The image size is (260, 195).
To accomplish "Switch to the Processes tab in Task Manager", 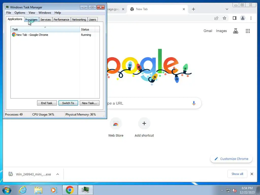I will (x=31, y=20).
